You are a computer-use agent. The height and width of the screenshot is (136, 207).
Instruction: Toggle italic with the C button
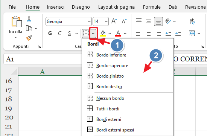click(60, 34)
